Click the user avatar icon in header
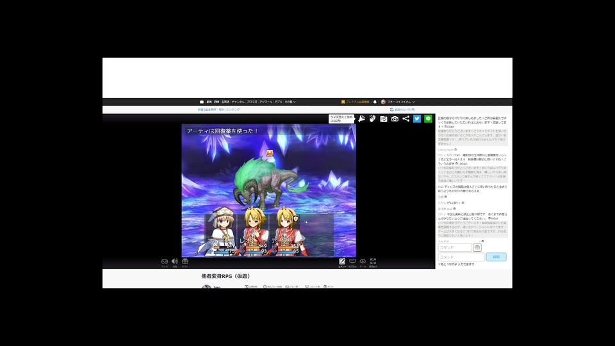The width and height of the screenshot is (615, 346). click(x=383, y=102)
